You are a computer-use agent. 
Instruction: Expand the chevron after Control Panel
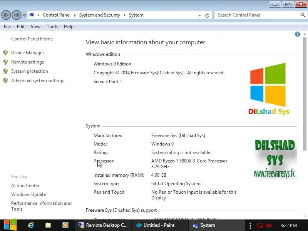coord(75,15)
